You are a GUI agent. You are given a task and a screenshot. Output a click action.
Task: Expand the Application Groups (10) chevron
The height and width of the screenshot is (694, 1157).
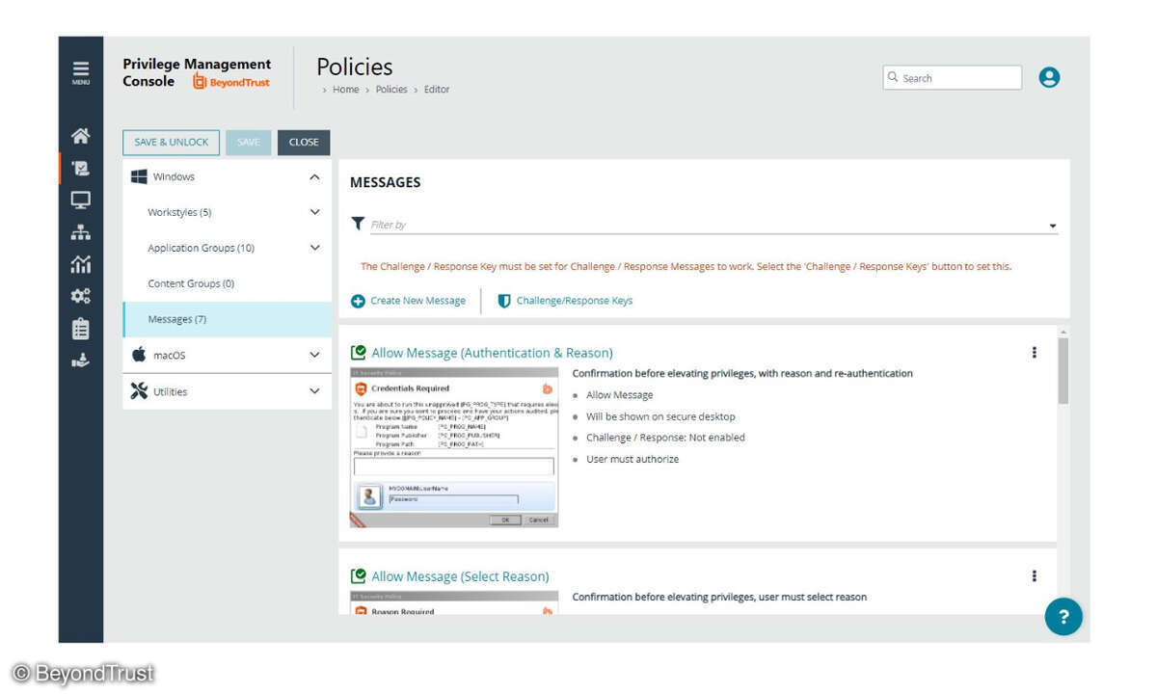(x=314, y=248)
